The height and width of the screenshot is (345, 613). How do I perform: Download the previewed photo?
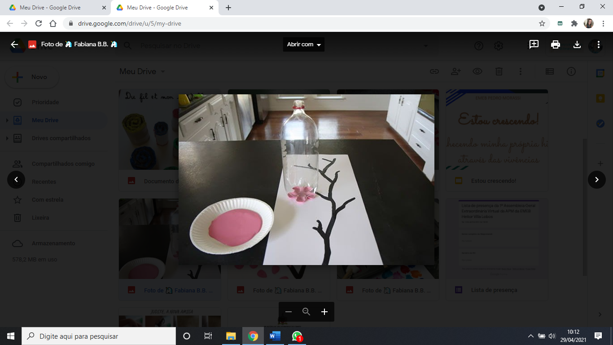point(577,44)
